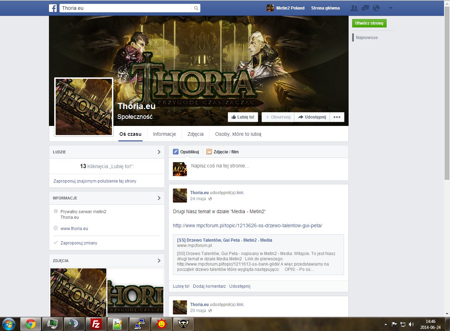The width and height of the screenshot is (450, 331).
Task: Switch to Oś czasu tab
Action: tap(130, 134)
